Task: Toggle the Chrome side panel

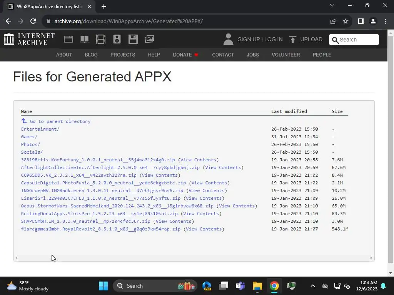Action: pyautogui.click(x=361, y=21)
